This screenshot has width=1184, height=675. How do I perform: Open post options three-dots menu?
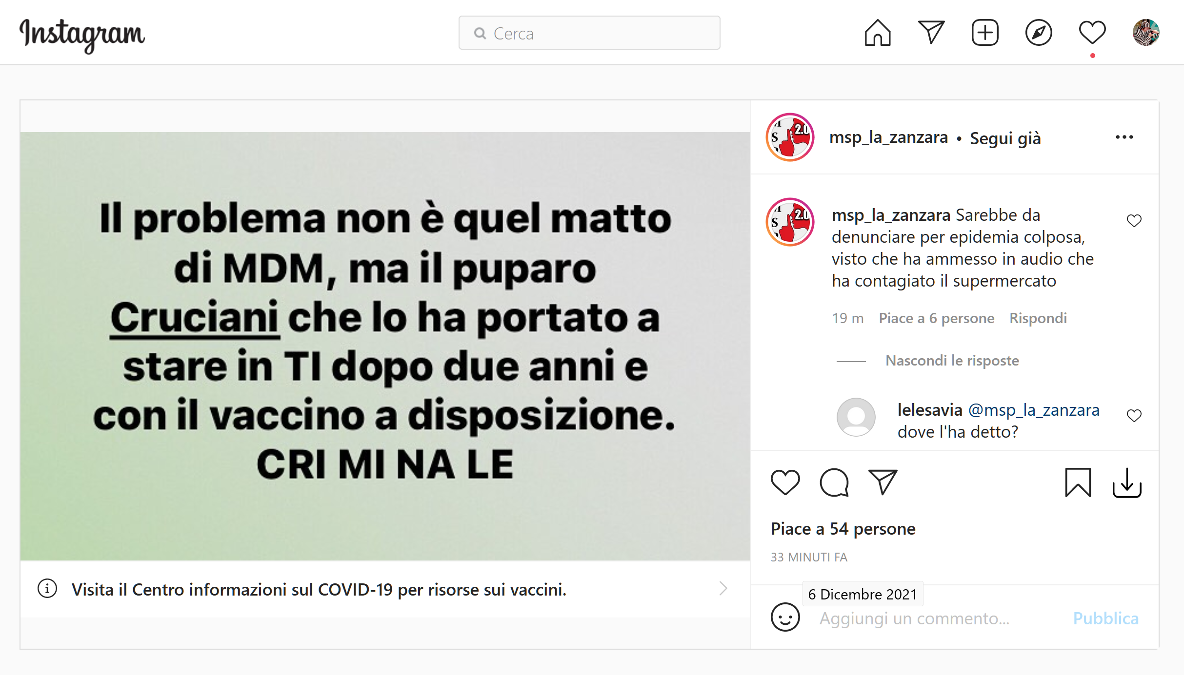point(1124,137)
